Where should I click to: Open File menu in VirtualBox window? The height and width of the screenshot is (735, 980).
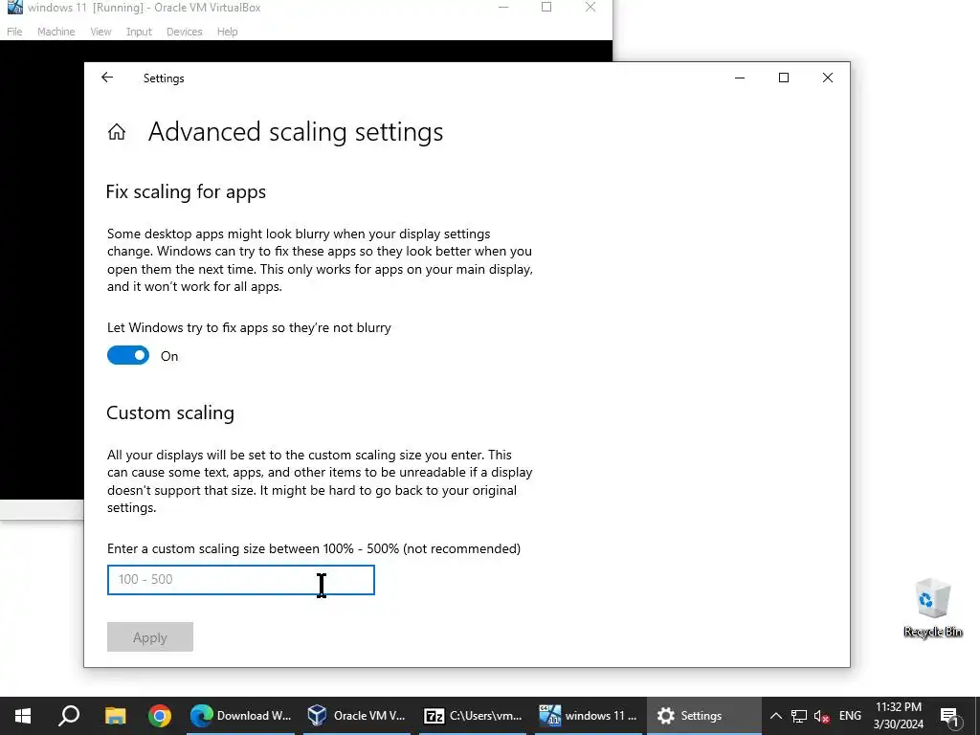[14, 32]
